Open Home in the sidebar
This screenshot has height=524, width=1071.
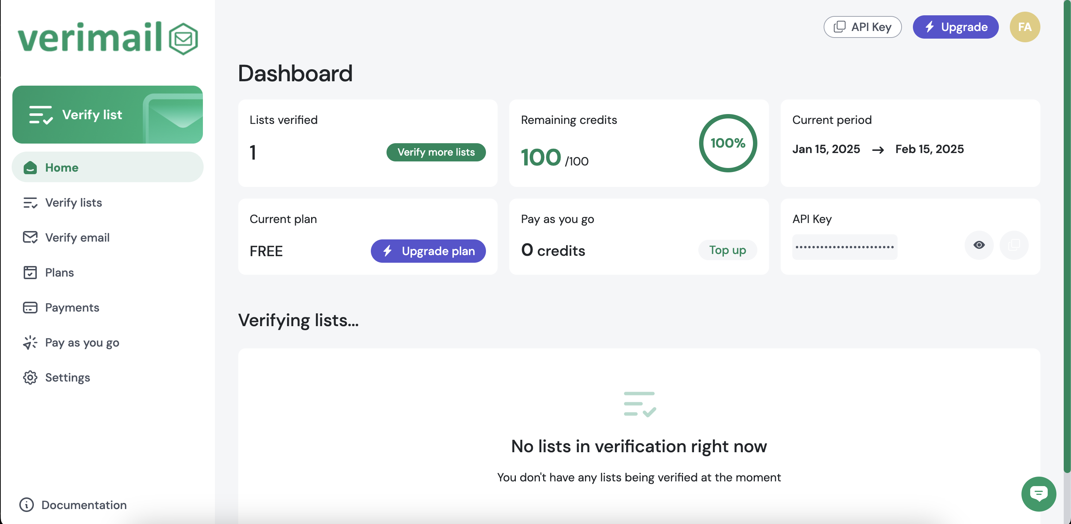108,167
